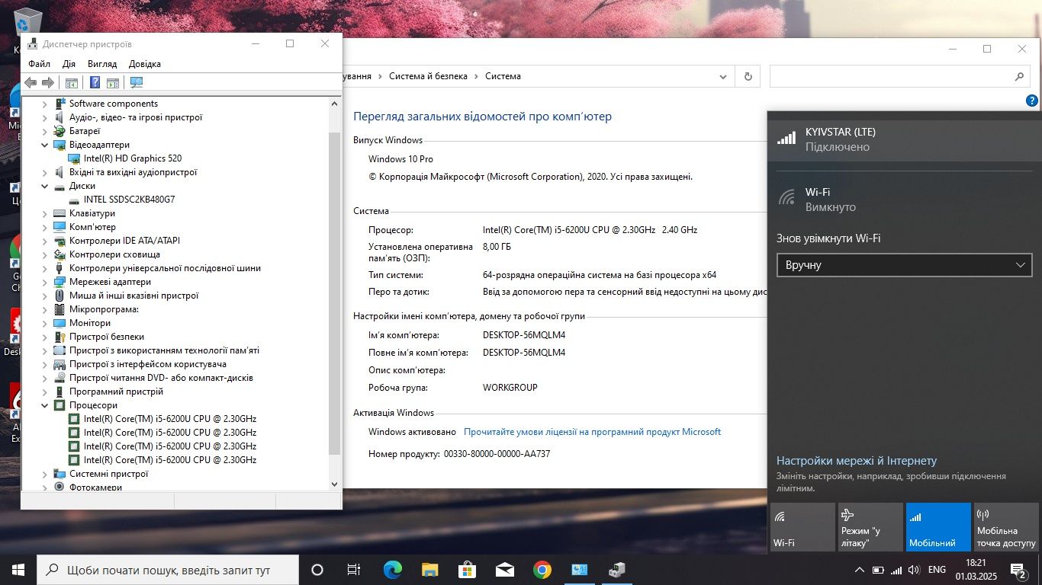Screen dimensions: 1042x585
Task: Open the volume icon in system tray
Action: pos(914,570)
